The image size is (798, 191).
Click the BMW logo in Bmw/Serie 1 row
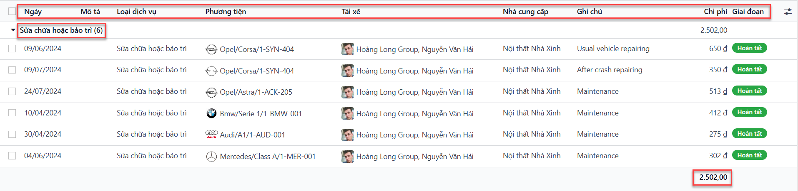pyautogui.click(x=211, y=113)
